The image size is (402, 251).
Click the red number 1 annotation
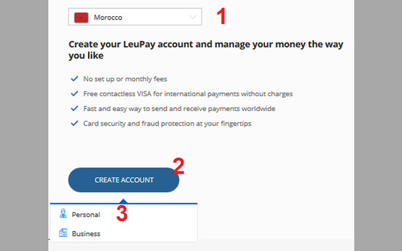(x=220, y=16)
